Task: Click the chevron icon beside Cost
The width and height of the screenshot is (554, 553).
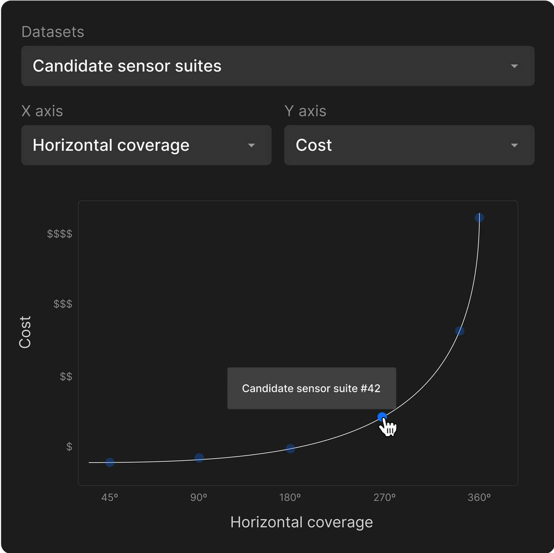Action: pos(514,145)
